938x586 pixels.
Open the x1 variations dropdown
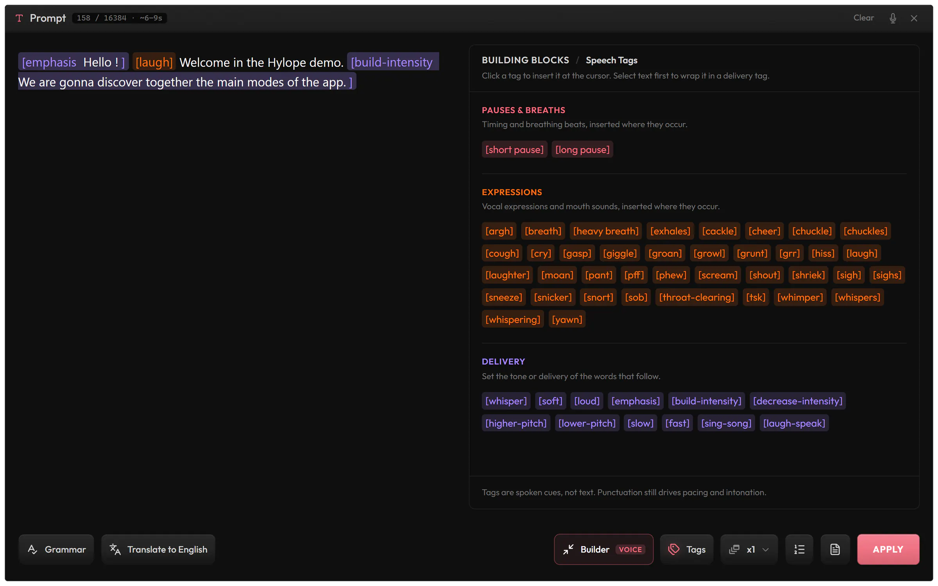pyautogui.click(x=749, y=549)
